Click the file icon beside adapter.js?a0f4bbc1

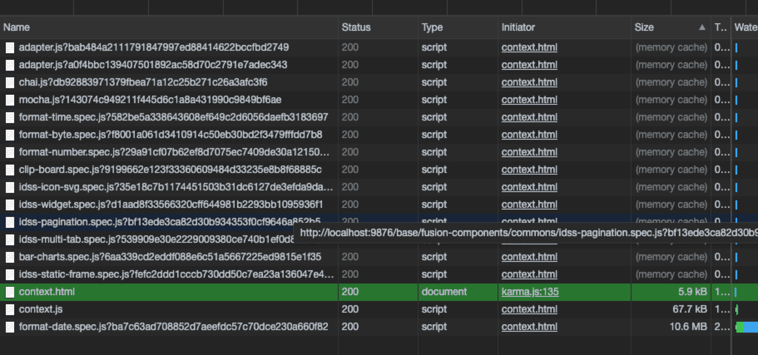[10, 65]
